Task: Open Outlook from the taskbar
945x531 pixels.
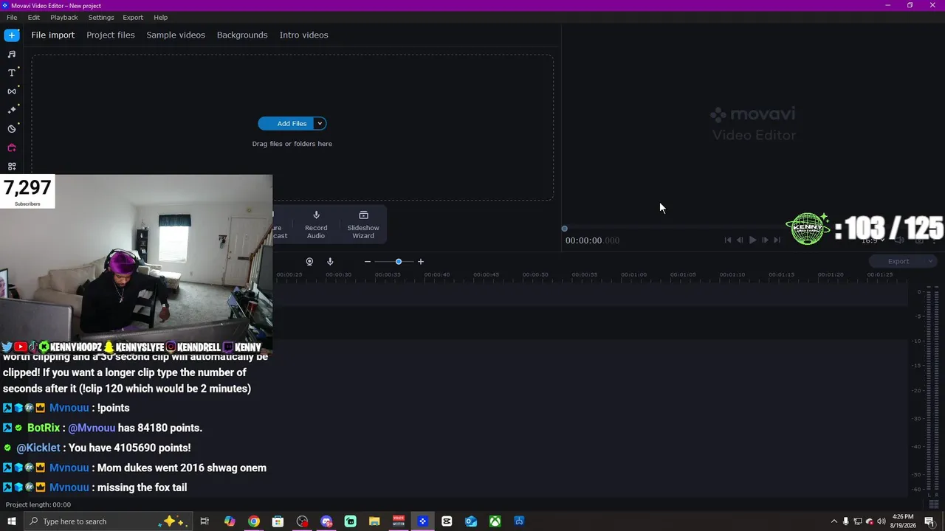Action: pos(471,521)
